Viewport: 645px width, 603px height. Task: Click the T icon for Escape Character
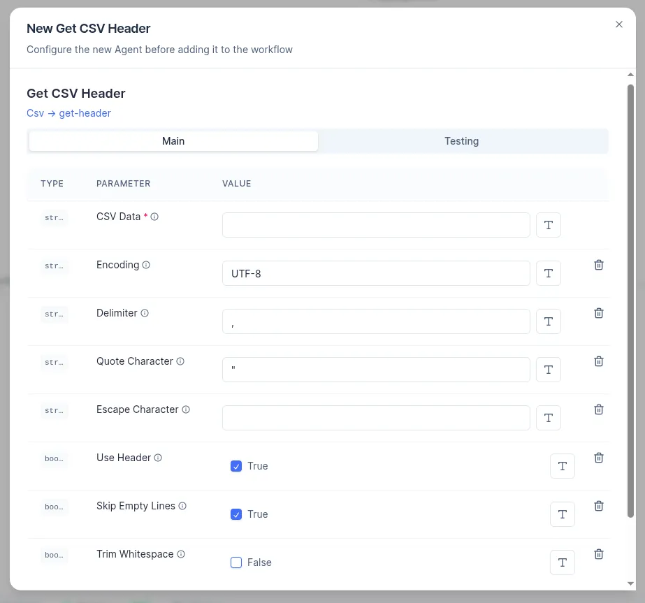548,417
